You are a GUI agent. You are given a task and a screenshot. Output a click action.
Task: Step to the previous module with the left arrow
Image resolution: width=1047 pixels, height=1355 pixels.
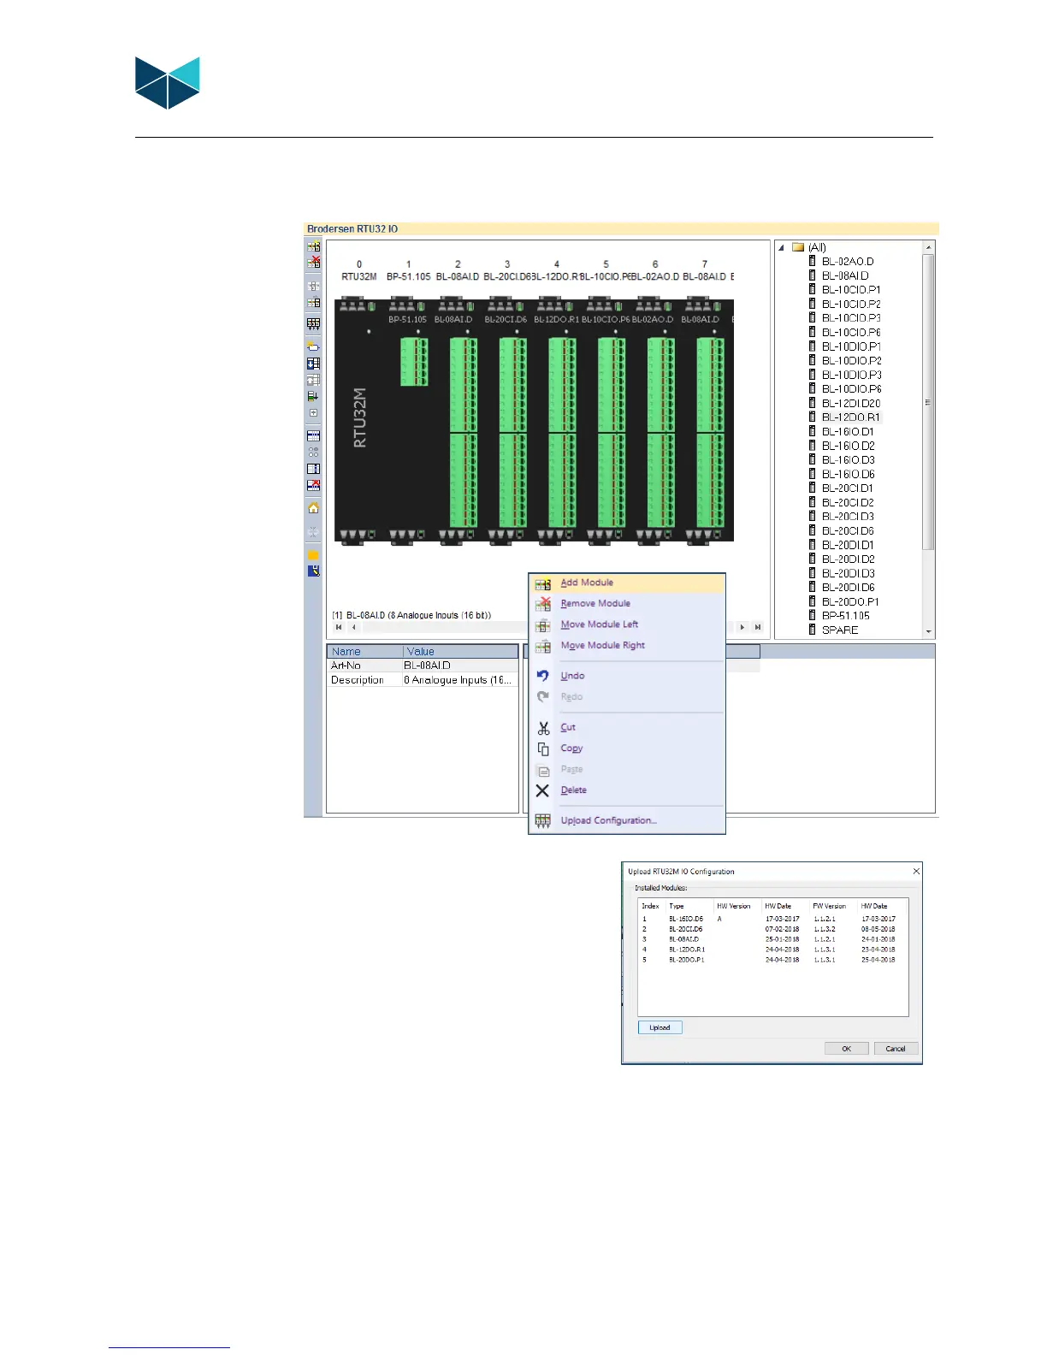(x=353, y=627)
